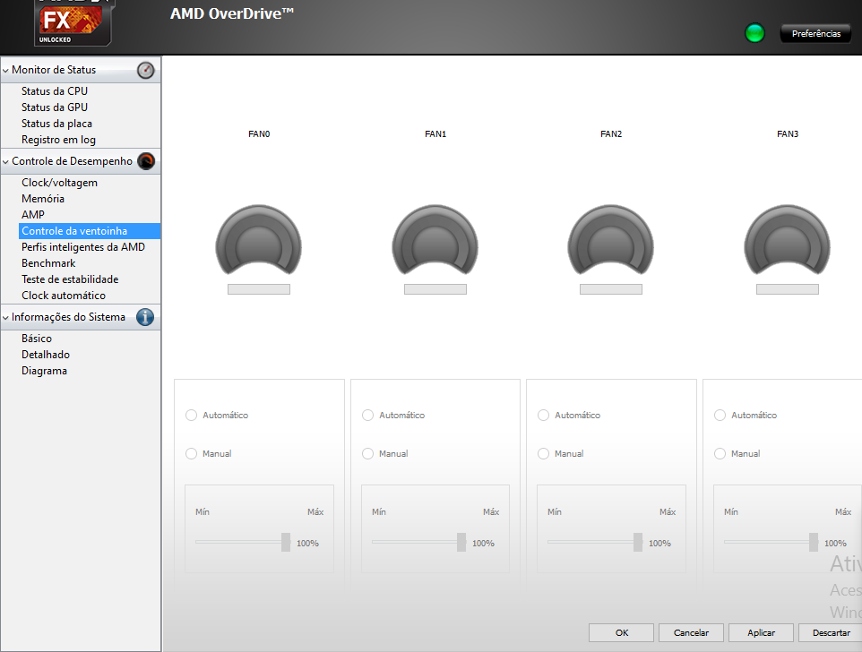
Task: Open Clock automático page
Action: tap(64, 296)
